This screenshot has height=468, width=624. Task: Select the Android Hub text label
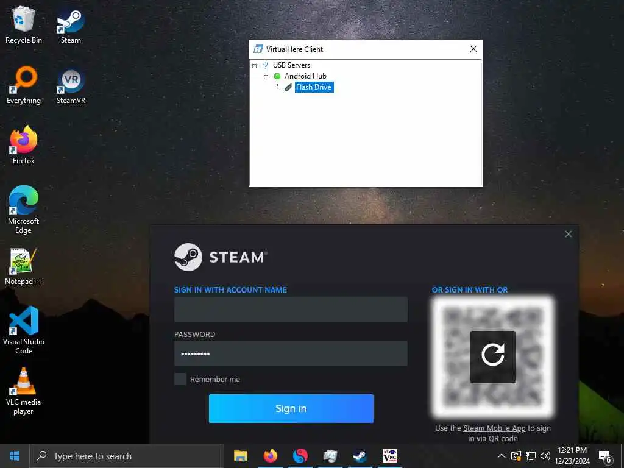(x=305, y=76)
